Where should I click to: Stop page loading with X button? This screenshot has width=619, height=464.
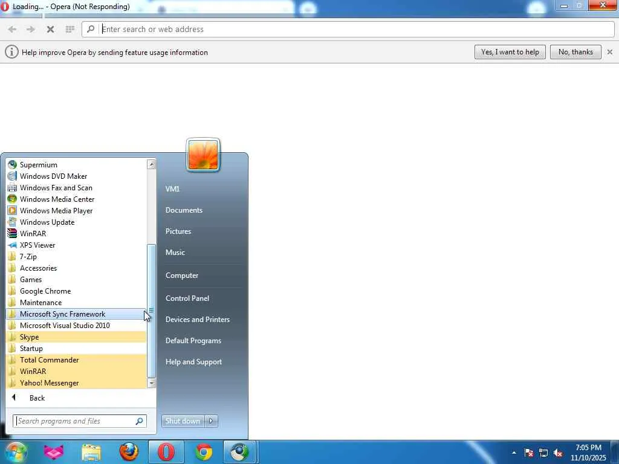click(50, 29)
